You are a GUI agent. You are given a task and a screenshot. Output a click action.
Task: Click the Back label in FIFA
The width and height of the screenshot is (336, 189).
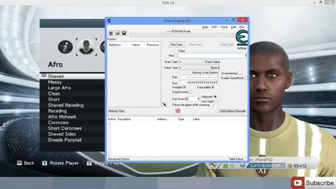click(x=29, y=163)
